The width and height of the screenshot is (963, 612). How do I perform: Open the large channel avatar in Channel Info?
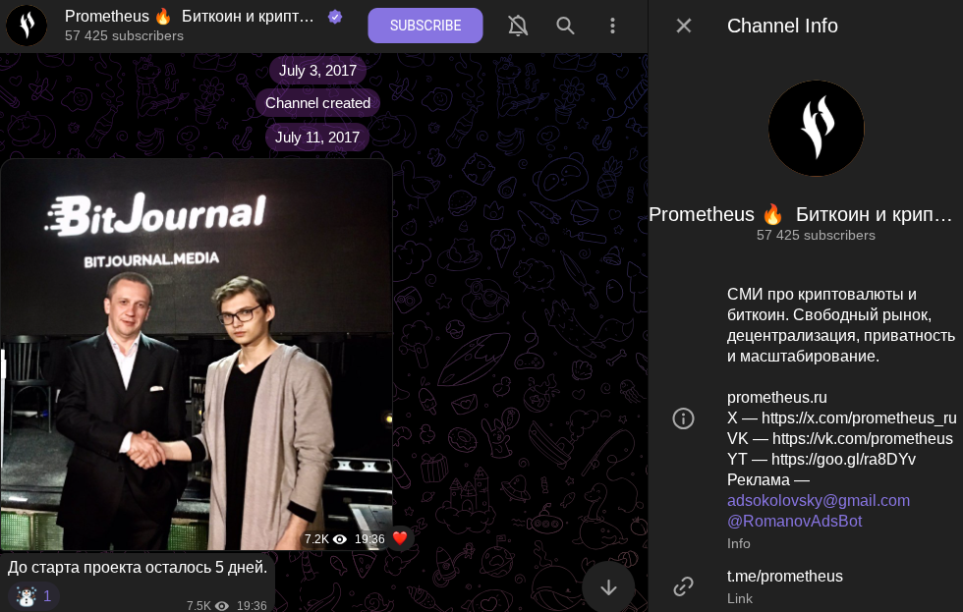pos(817,129)
